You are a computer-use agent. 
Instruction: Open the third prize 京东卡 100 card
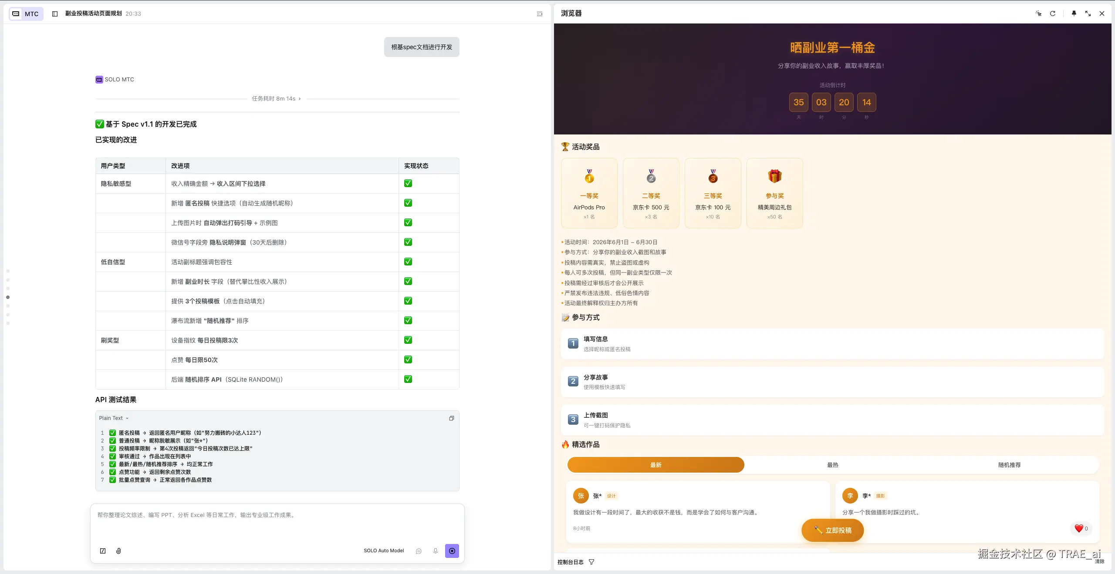(713, 193)
